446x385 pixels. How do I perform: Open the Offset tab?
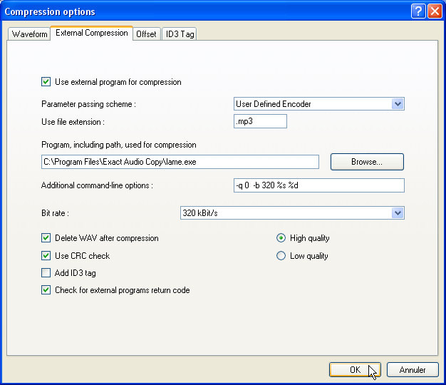pos(146,34)
